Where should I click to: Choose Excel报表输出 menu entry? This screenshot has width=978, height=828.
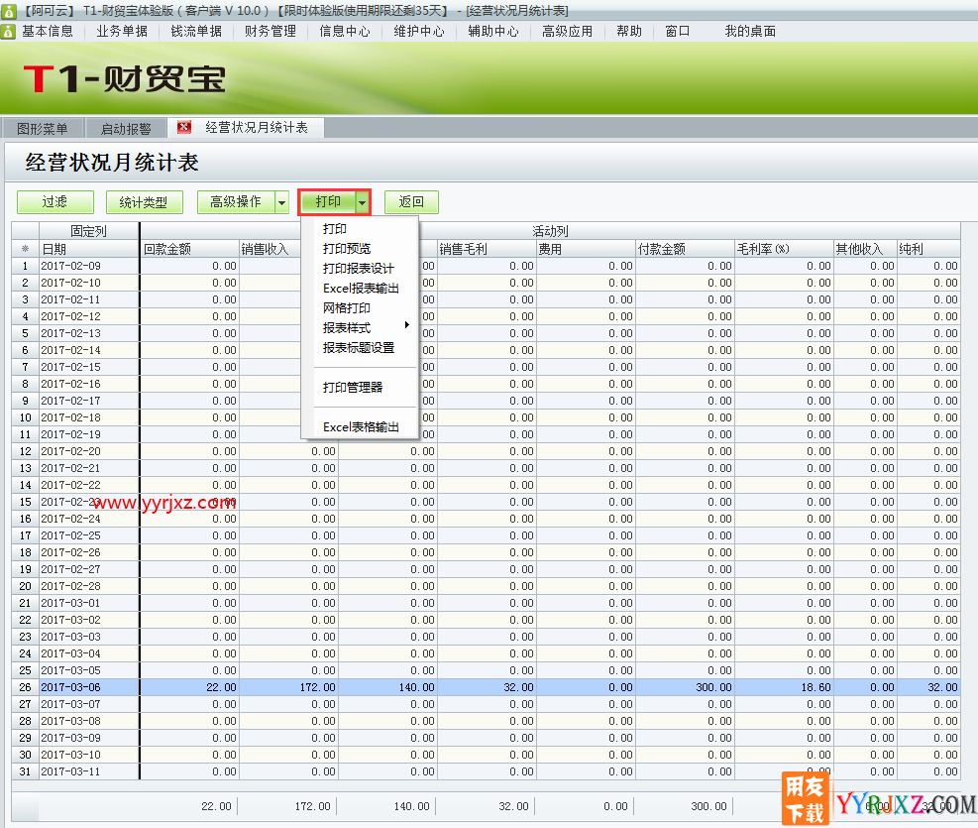coord(360,289)
